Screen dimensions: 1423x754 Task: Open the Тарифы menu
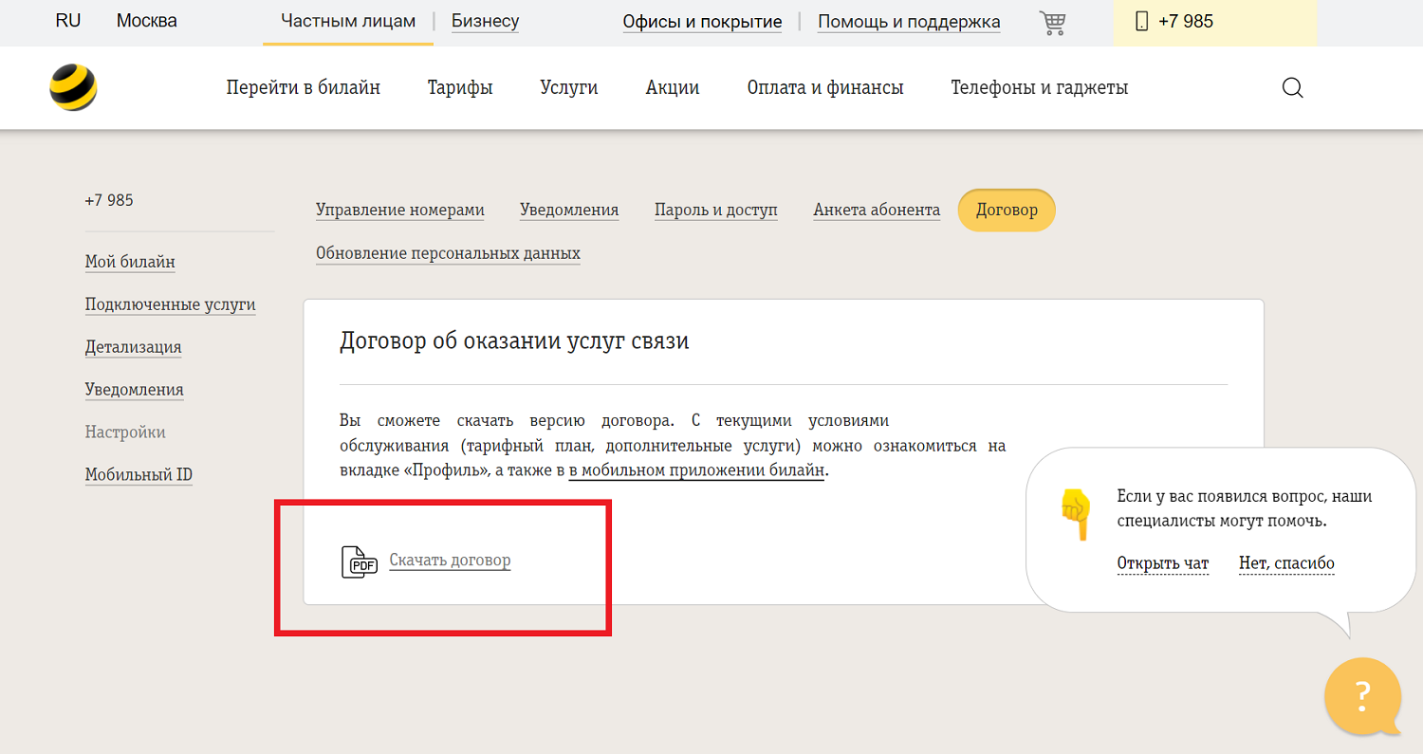[x=460, y=88]
